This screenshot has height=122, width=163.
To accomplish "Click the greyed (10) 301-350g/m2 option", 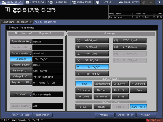I will point(130,60).
